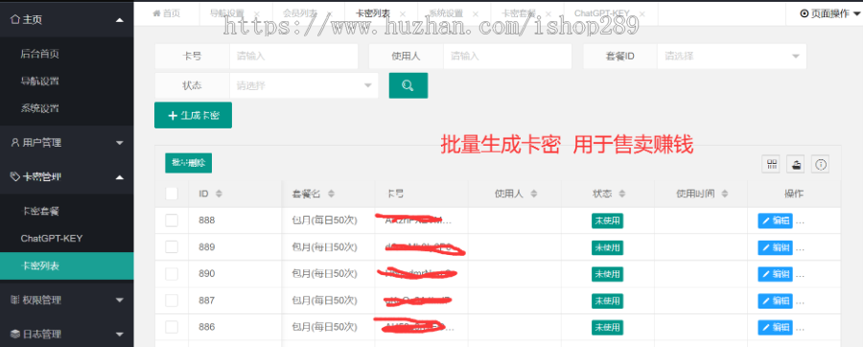Image resolution: width=863 pixels, height=347 pixels.
Task: Expand the 日志管理 sidebar section
Action: [x=66, y=334]
